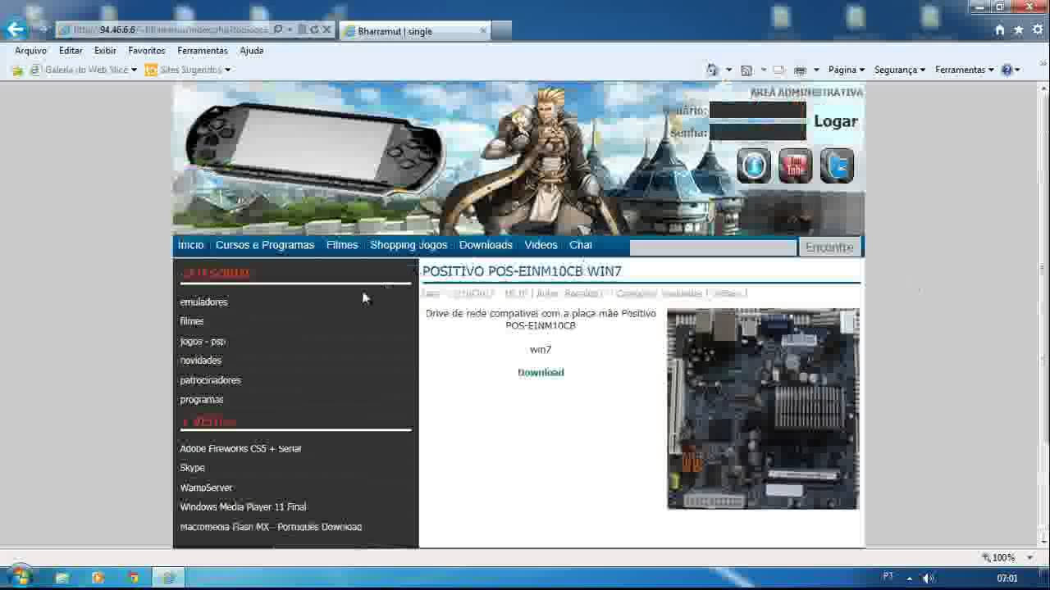
Task: Open the programas category
Action: [x=202, y=400]
